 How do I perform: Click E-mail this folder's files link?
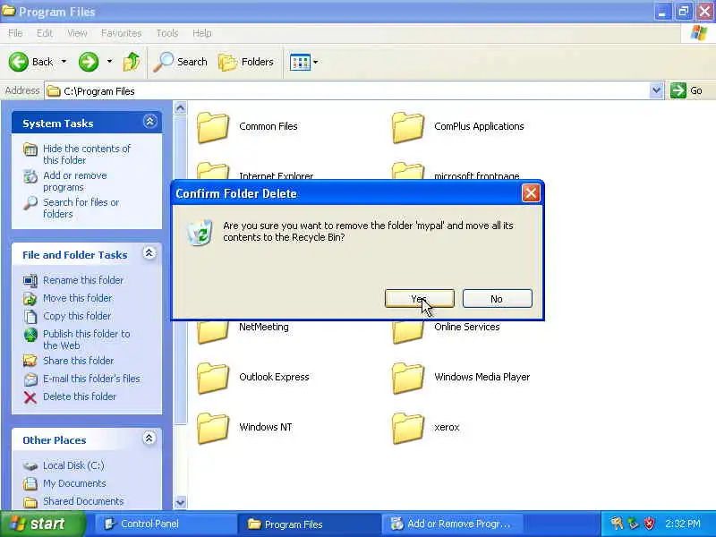(x=92, y=379)
